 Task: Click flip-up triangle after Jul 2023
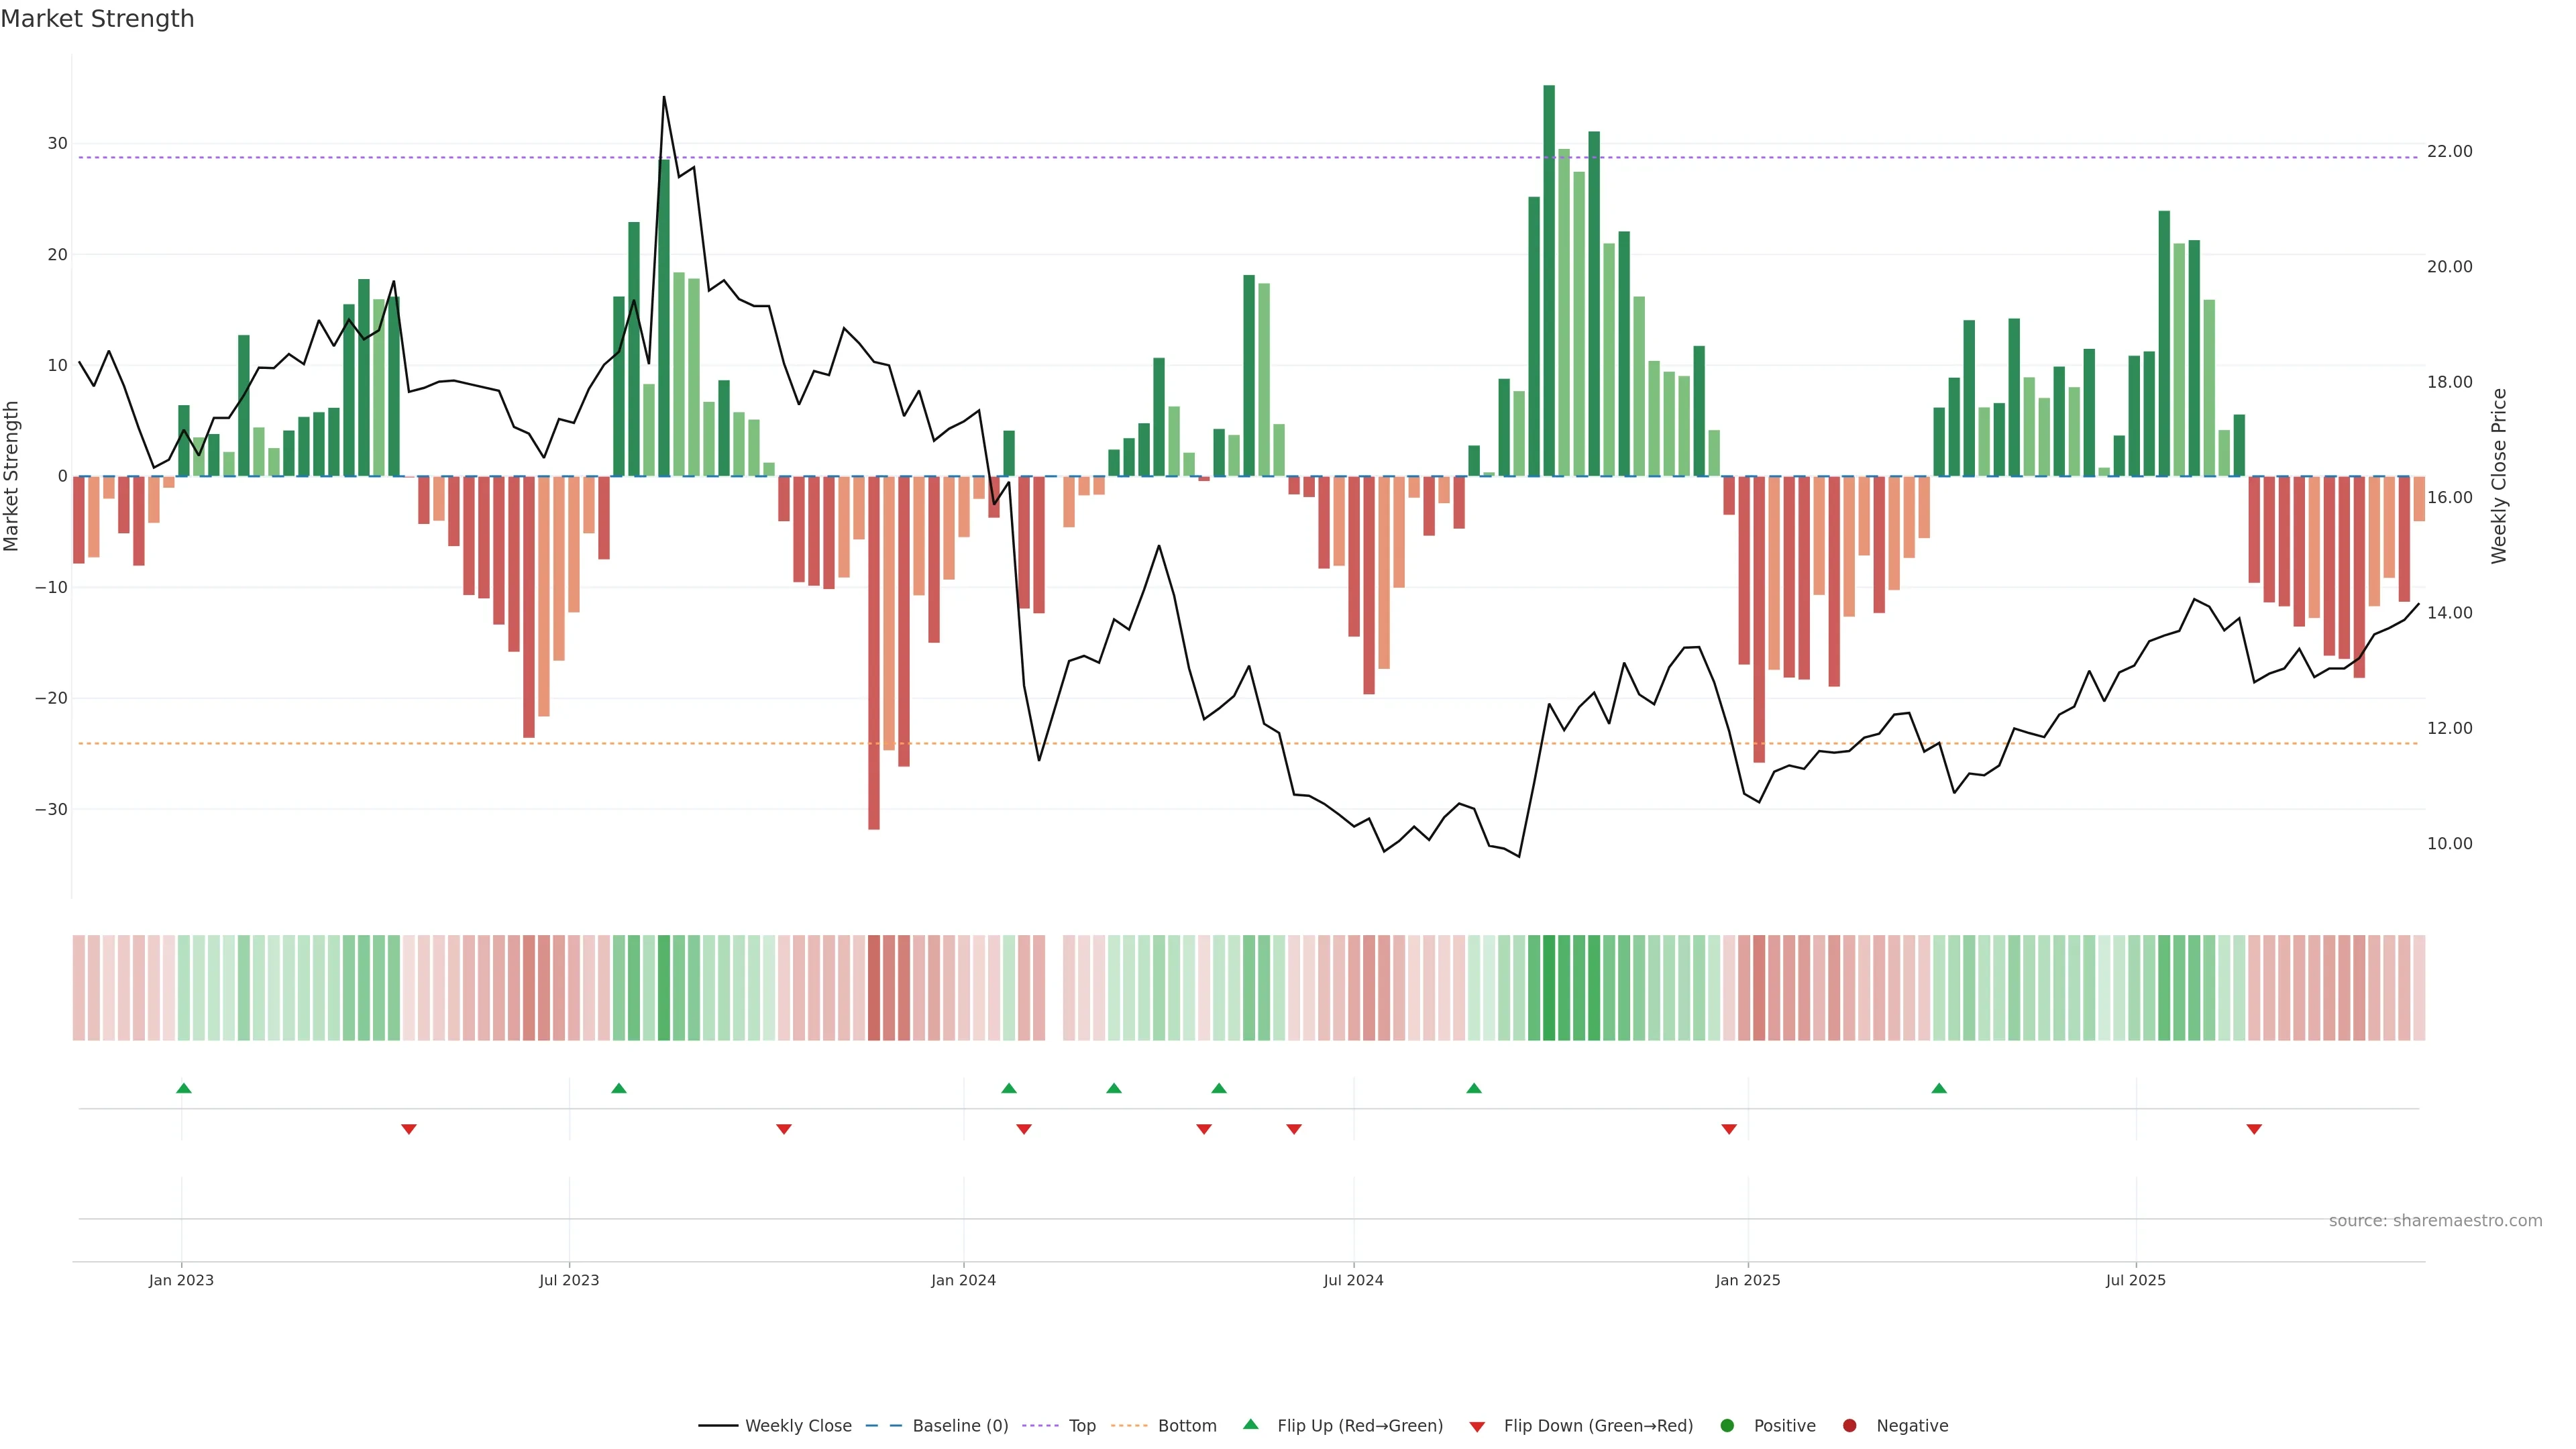click(x=619, y=1088)
